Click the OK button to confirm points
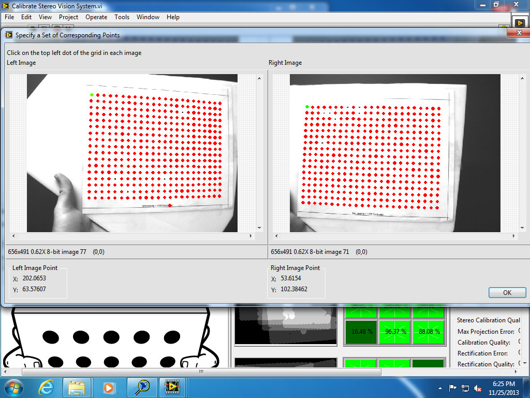This screenshot has width=530, height=398. [507, 292]
